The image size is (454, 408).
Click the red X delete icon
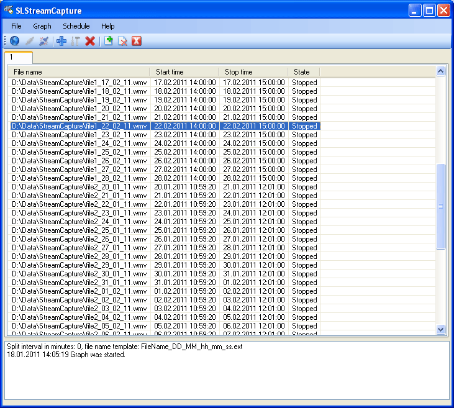click(x=90, y=41)
